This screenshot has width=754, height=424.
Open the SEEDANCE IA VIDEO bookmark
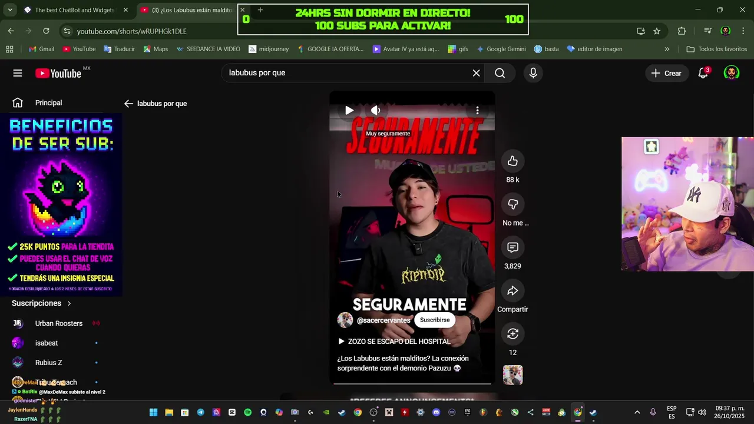[x=208, y=49]
